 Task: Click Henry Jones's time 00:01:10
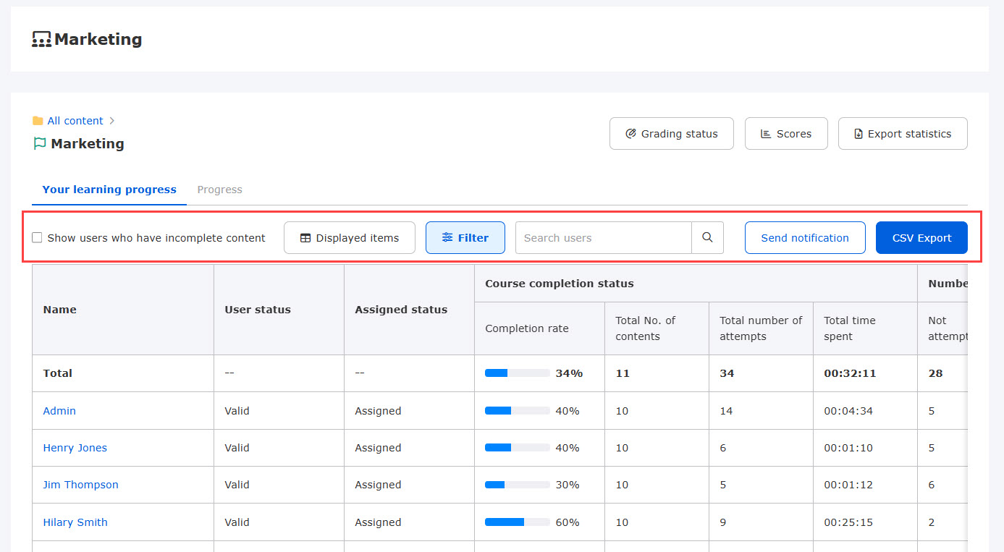coord(848,448)
